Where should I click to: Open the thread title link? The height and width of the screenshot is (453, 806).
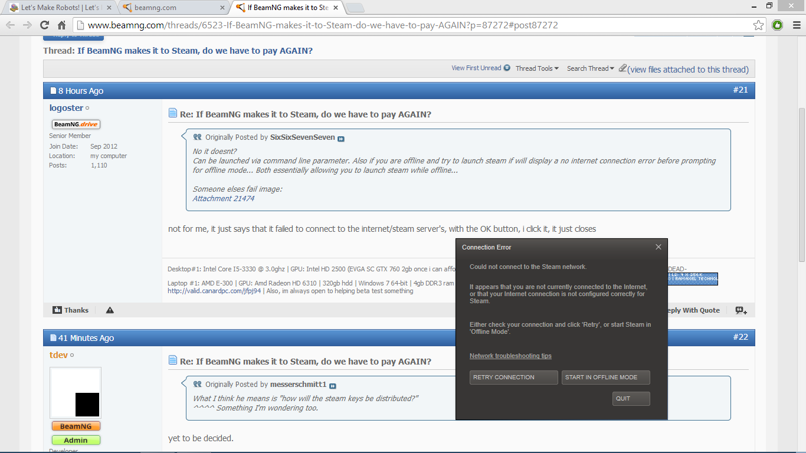(x=195, y=51)
